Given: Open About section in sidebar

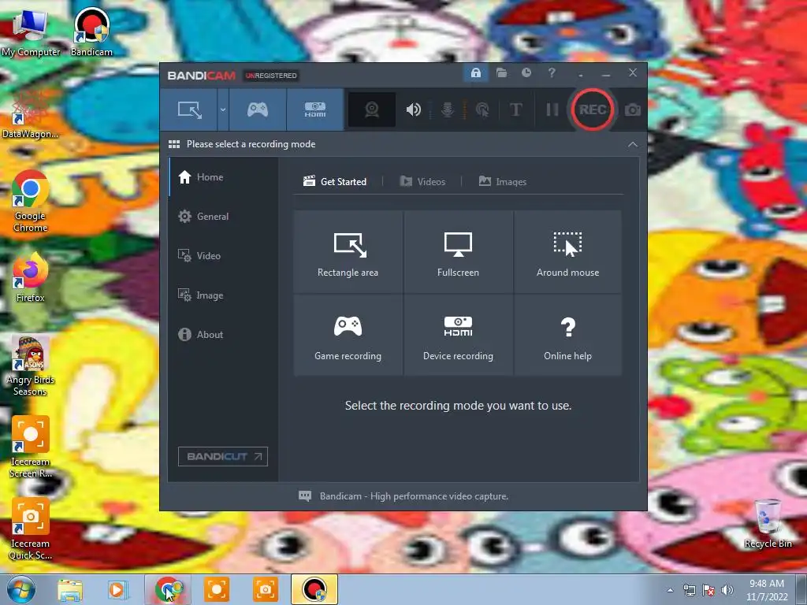Looking at the screenshot, I should point(223,334).
